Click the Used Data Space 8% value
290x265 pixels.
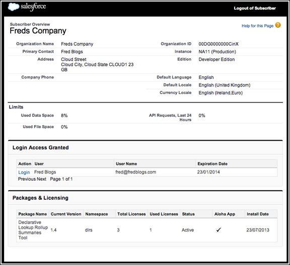[64, 116]
